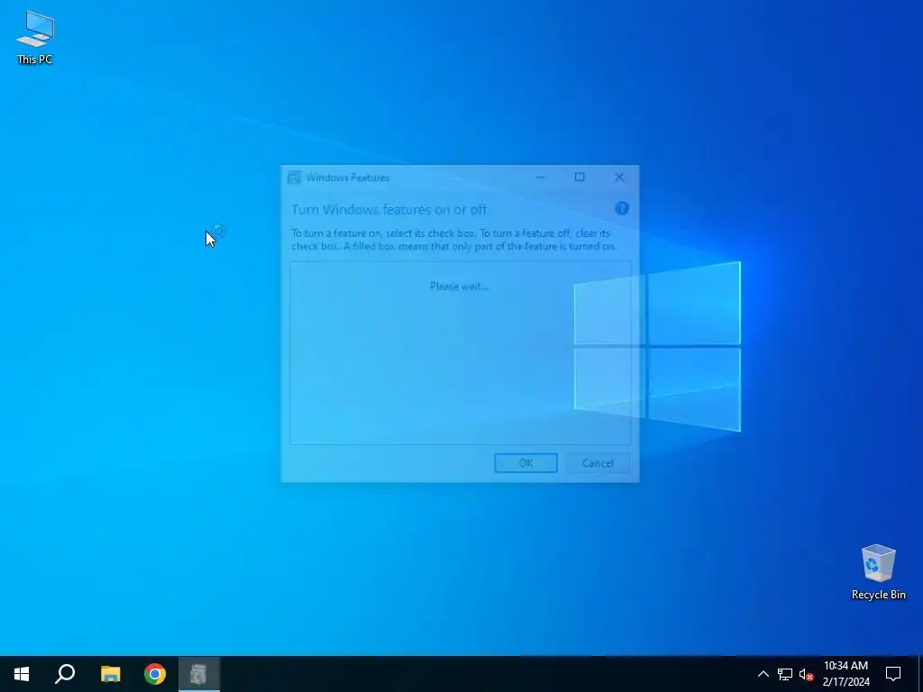Open the Action Center notifications icon
The image size is (923, 692).
[893, 674]
